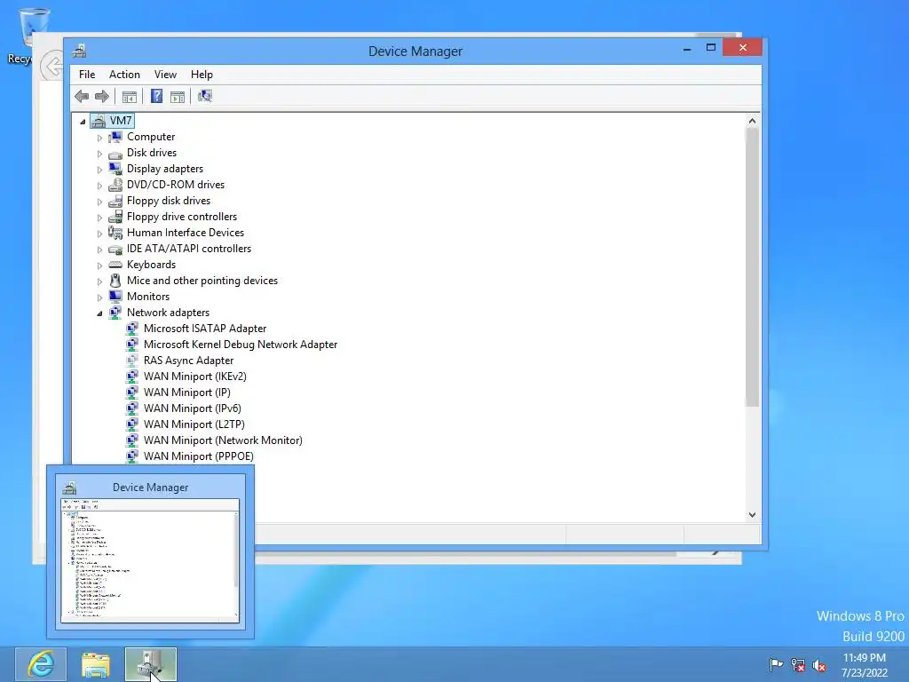The width and height of the screenshot is (909, 682).
Task: Click the Disk drives category icon
Action: pos(115,153)
